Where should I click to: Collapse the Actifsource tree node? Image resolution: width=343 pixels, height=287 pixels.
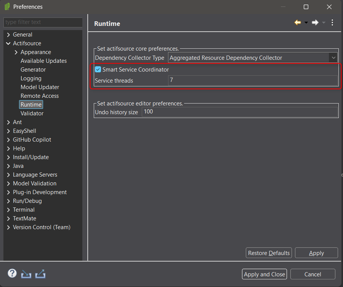pyautogui.click(x=8, y=43)
